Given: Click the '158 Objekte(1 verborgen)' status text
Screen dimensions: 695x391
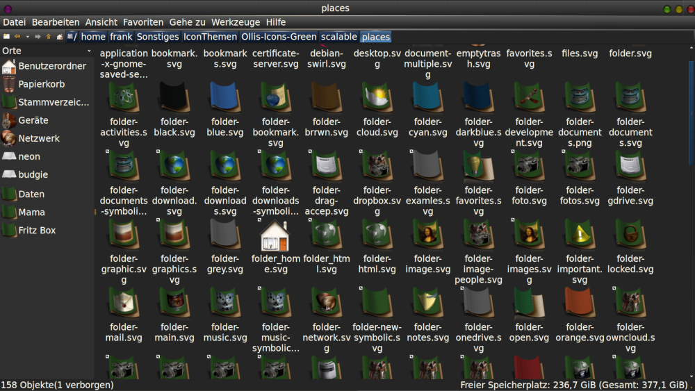Looking at the screenshot, I should point(57,385).
